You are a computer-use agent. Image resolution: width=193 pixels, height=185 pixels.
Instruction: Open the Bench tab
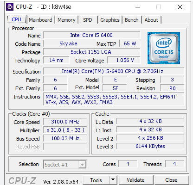click(132, 20)
